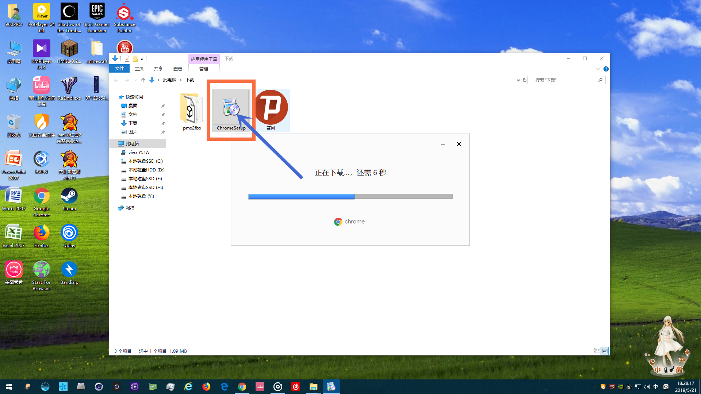Open Chrome in the taskbar
This screenshot has height=394, width=701.
[x=242, y=387]
